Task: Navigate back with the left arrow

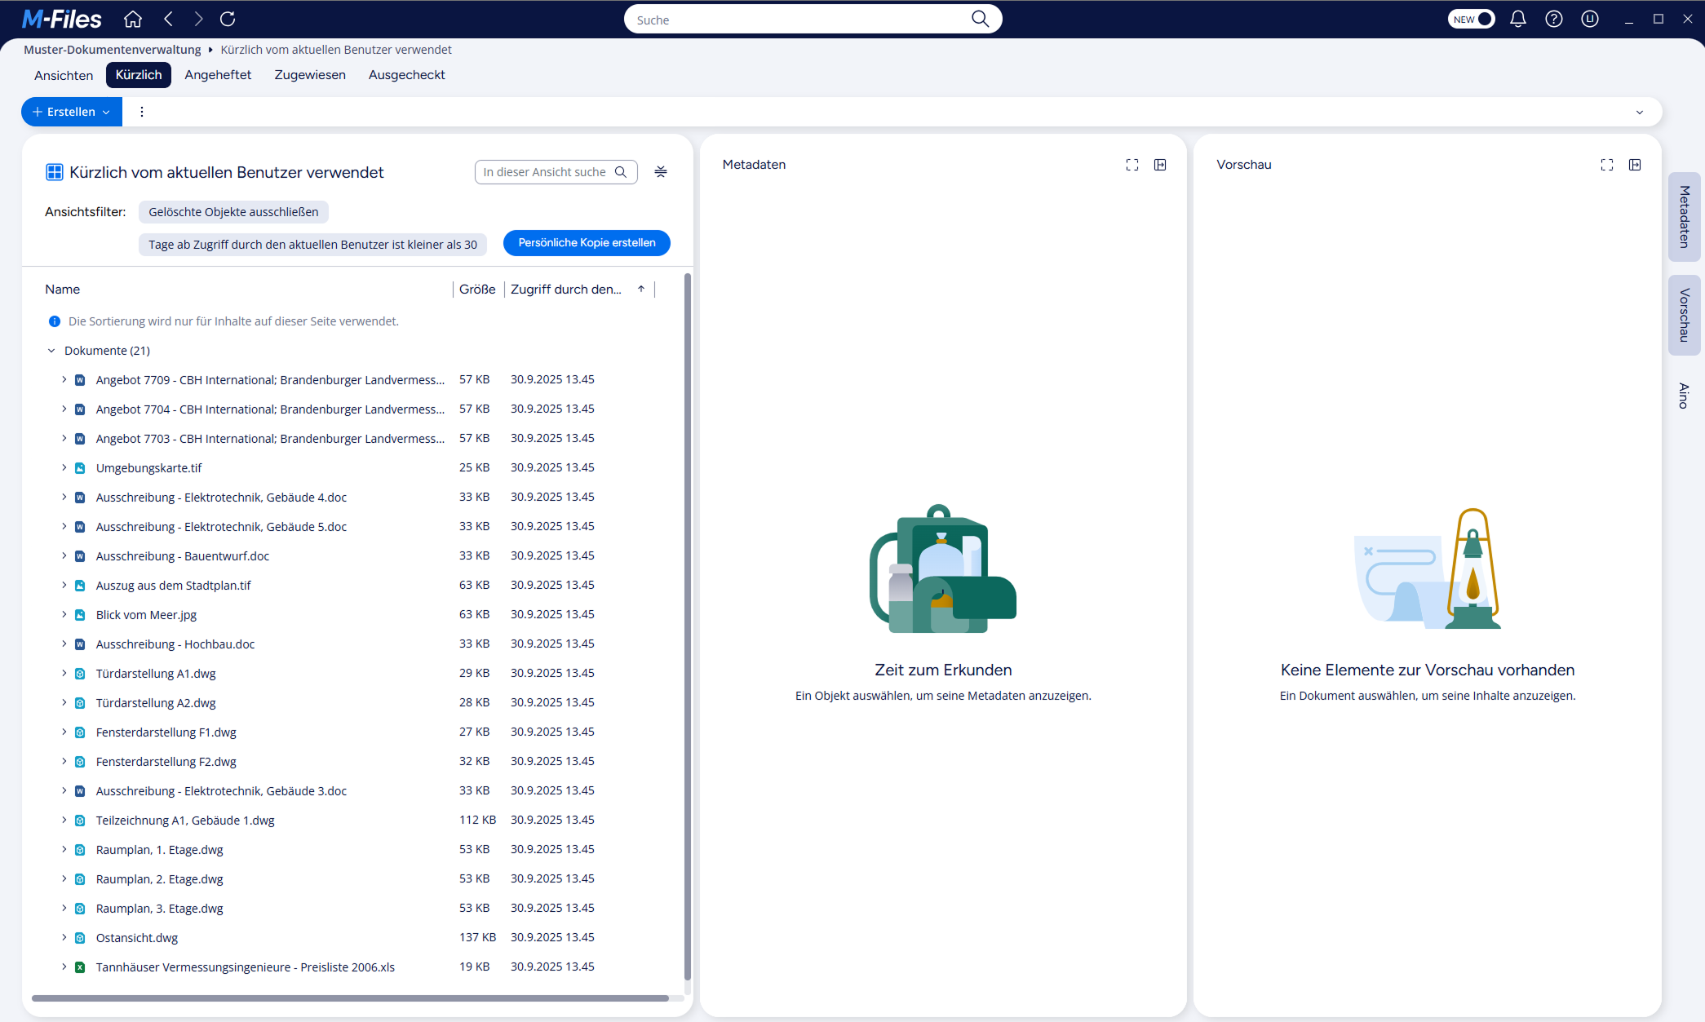Action: (169, 19)
